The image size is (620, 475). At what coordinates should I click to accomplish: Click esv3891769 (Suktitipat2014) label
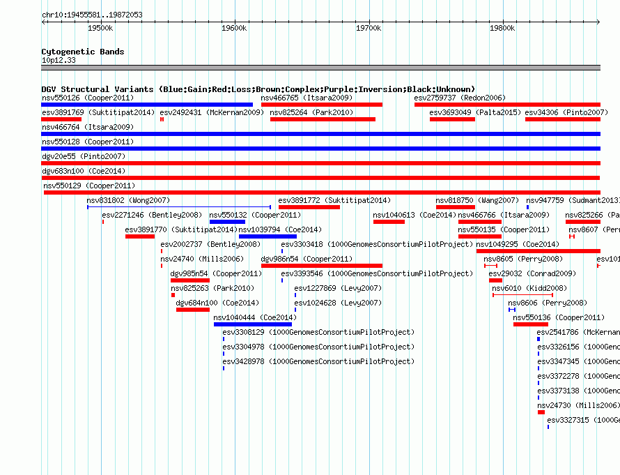tap(98, 112)
